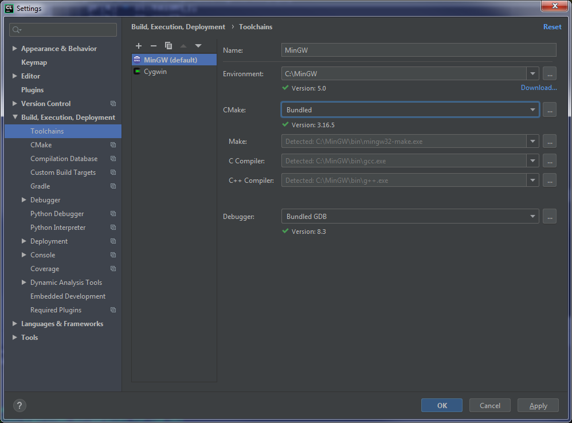This screenshot has height=423, width=572.
Task: Click the CLion icon in title bar
Action: pos(9,8)
